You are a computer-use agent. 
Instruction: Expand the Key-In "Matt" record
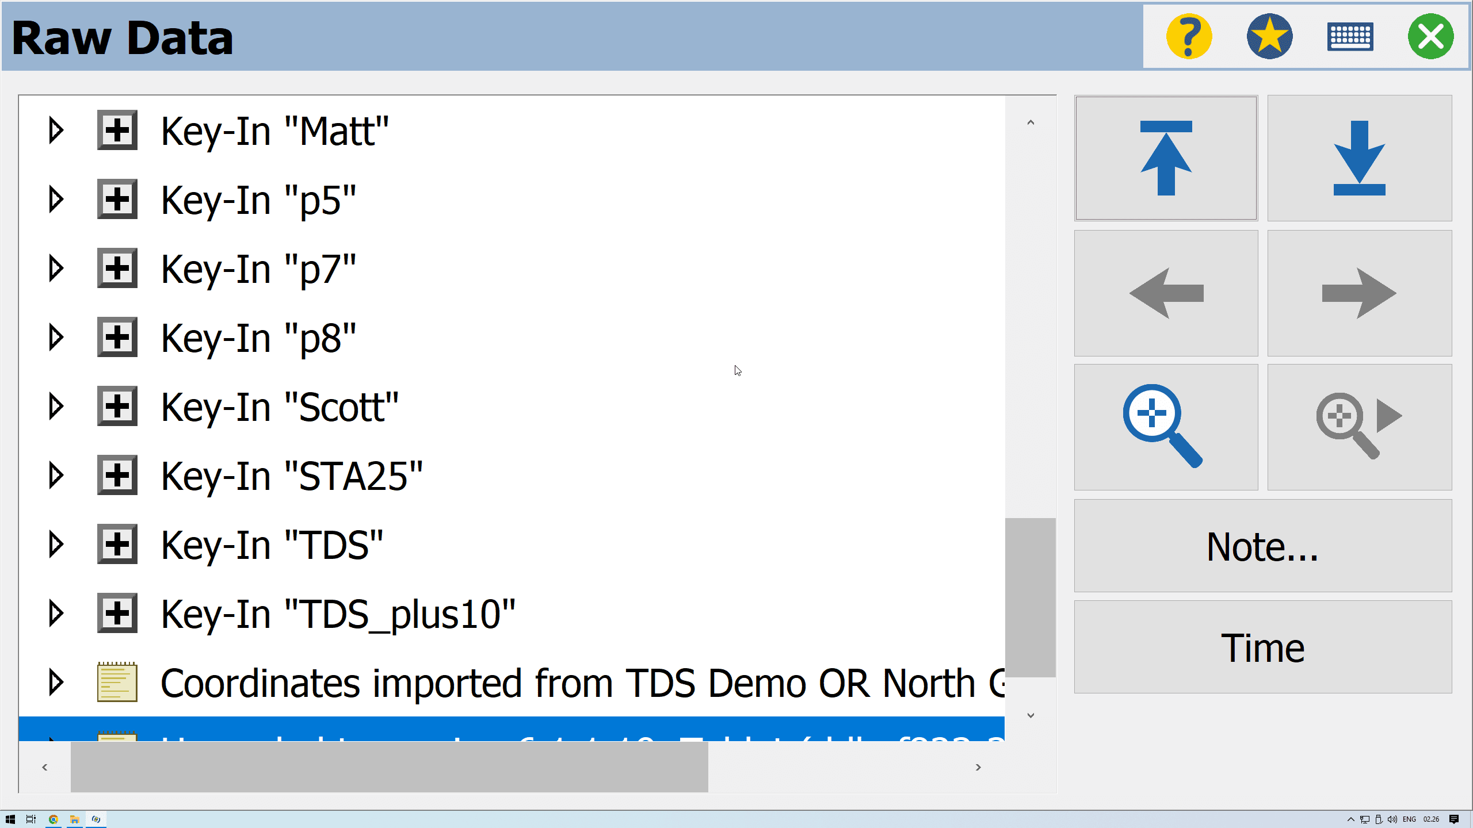pyautogui.click(x=56, y=131)
